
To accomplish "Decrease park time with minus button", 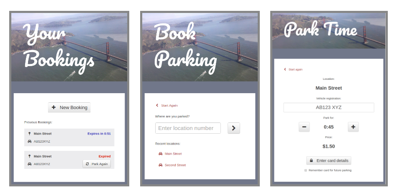I will pyautogui.click(x=304, y=127).
